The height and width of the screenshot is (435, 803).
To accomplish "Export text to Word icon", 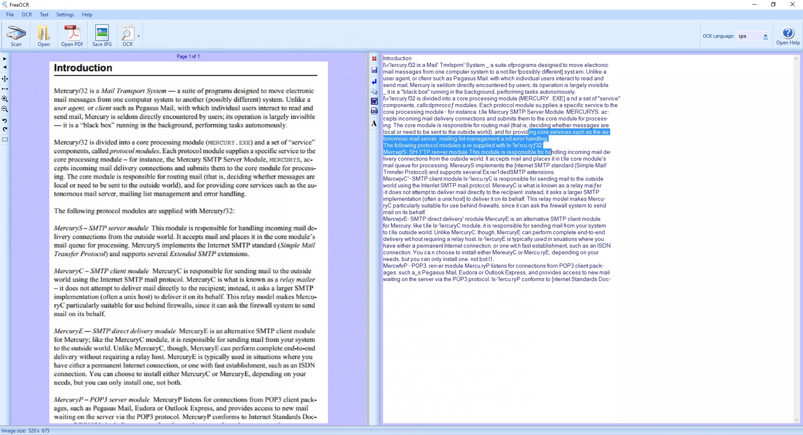I will (x=374, y=101).
